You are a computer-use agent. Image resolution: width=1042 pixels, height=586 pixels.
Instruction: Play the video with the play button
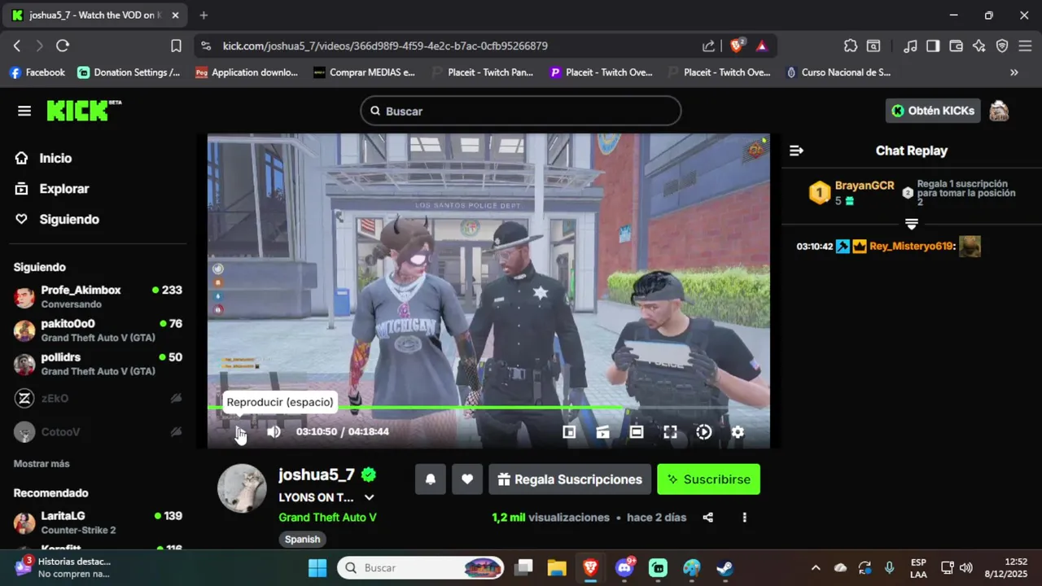point(240,432)
